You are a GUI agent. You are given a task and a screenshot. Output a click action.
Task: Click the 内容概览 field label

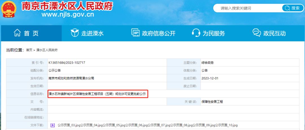[38, 110]
